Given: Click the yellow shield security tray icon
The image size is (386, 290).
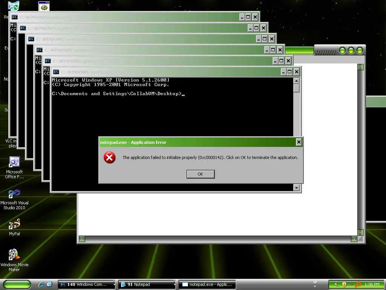Looking at the screenshot, I should point(344,285).
